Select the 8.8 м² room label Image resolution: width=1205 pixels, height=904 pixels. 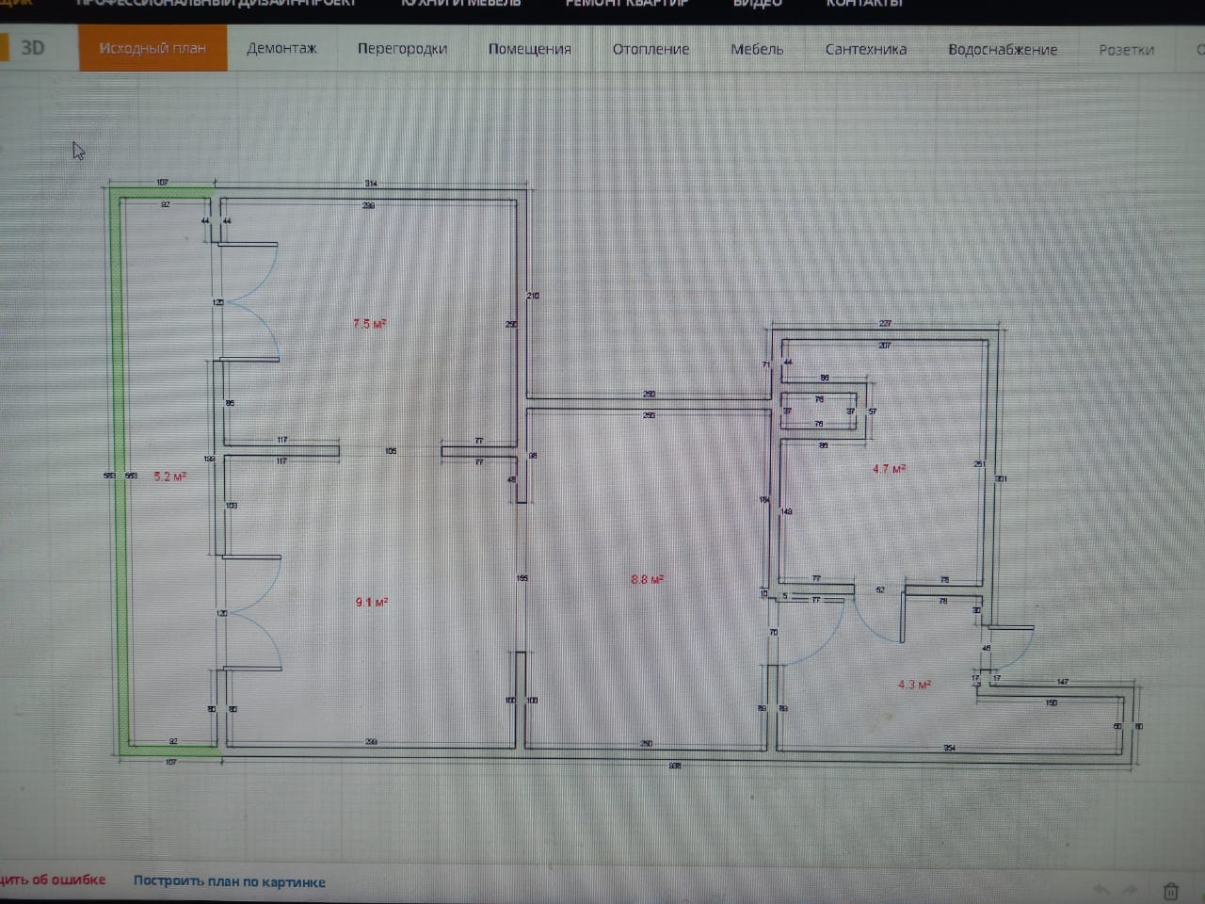pos(647,579)
